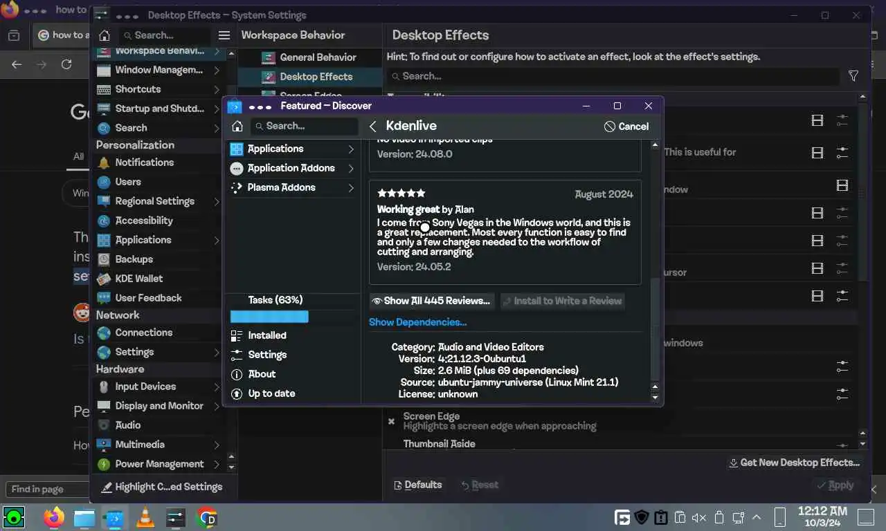
Task: Click the Tasks (63%) progress bar
Action: coord(269,317)
